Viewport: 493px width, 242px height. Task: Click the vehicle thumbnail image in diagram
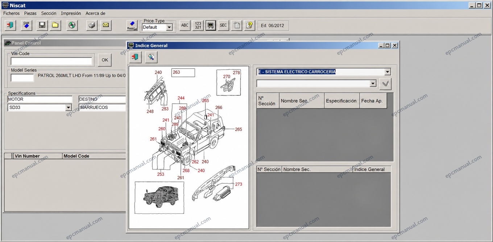click(x=159, y=198)
